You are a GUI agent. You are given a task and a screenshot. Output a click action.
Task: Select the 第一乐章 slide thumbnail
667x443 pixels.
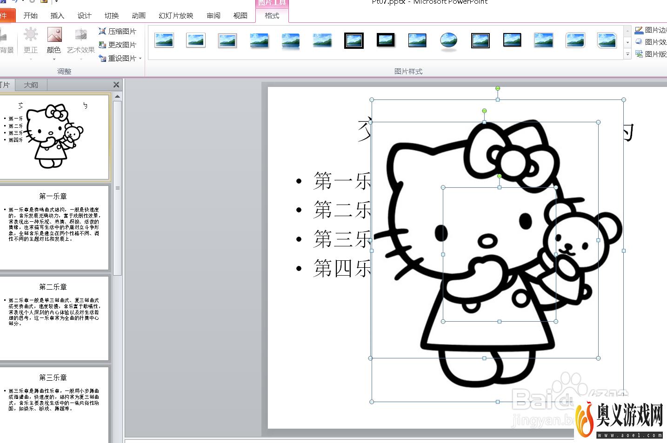point(54,227)
